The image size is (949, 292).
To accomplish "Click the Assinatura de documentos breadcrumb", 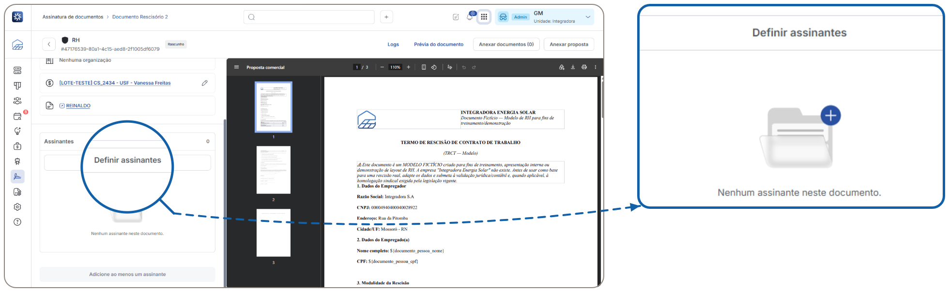I will click(x=73, y=17).
